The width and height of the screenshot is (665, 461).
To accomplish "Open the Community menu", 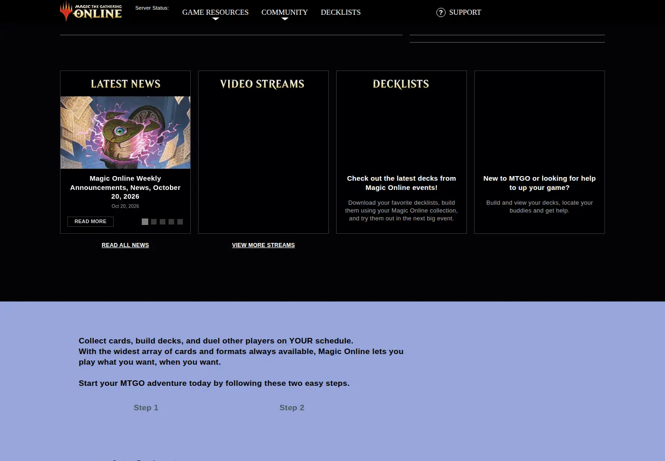I will point(284,12).
